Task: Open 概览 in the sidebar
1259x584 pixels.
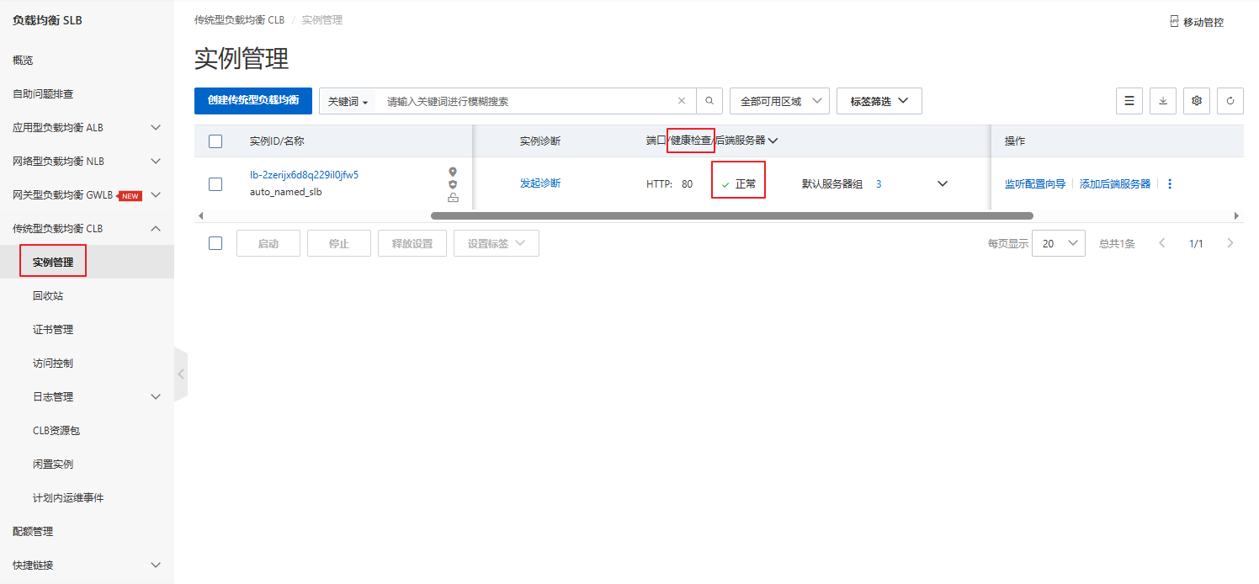Action: click(23, 61)
